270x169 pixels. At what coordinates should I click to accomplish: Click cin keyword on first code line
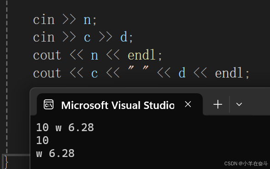coord(44,19)
